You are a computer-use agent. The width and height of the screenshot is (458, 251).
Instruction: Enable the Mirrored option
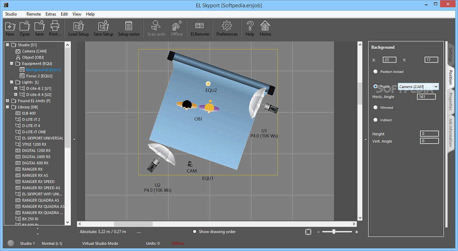point(375,107)
